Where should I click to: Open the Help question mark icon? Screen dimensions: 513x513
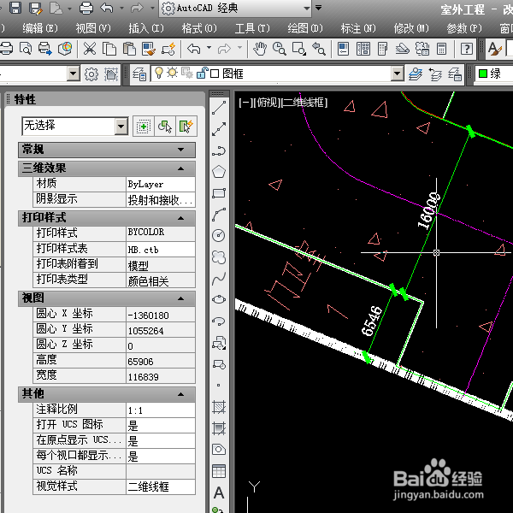tap(467, 49)
